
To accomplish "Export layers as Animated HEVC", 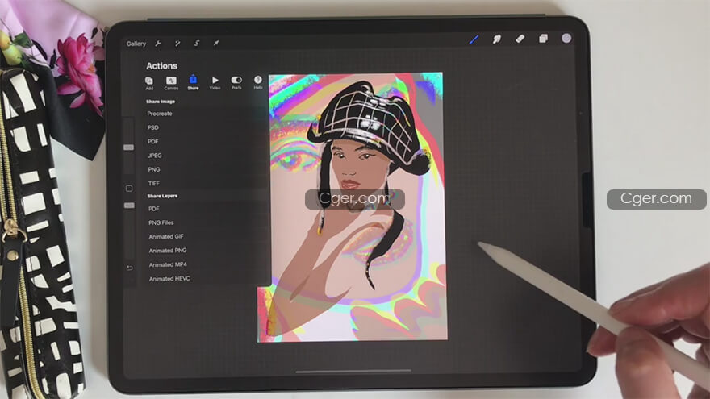I will [x=169, y=279].
